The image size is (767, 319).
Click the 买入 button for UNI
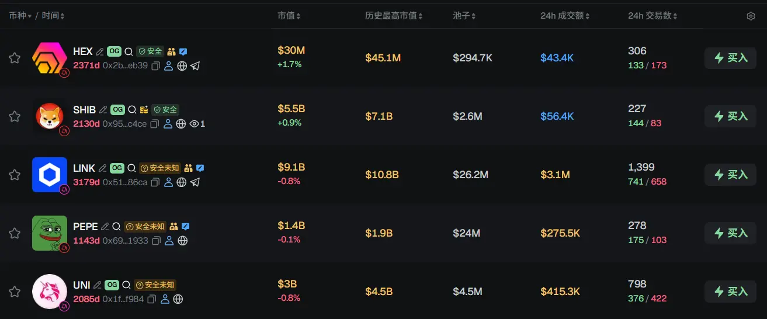[x=730, y=292]
